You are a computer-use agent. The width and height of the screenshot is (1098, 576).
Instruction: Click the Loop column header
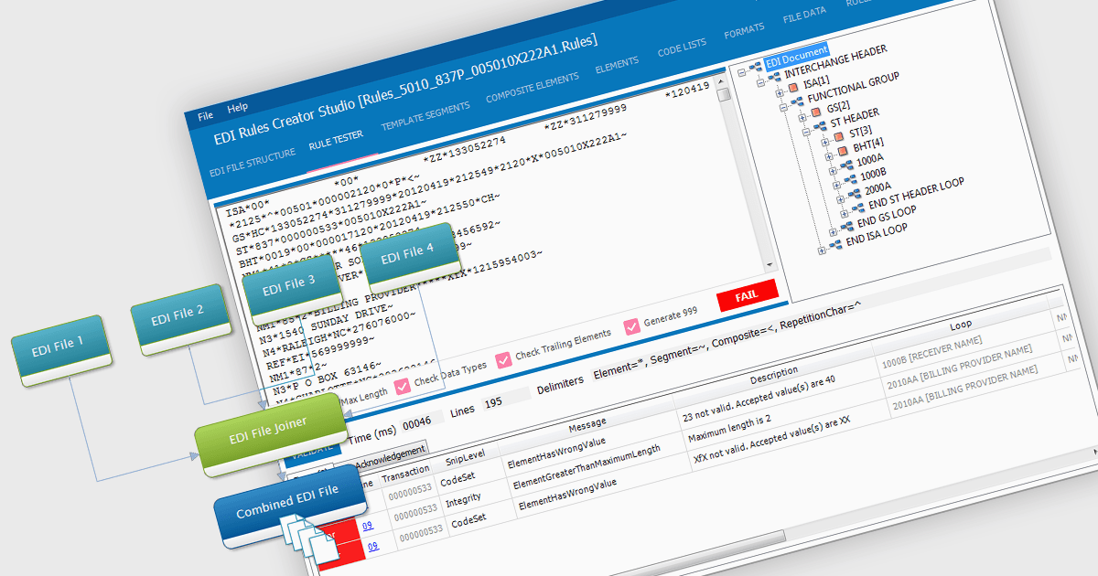tap(961, 325)
